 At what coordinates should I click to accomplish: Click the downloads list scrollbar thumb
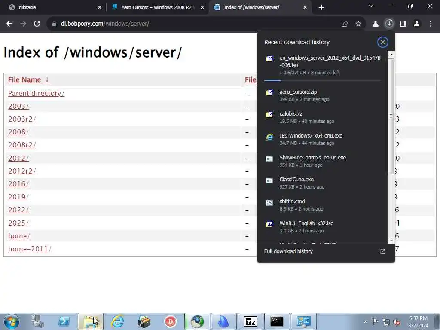click(391, 116)
